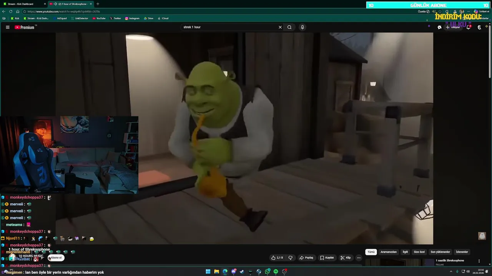
Task: Select the Tümü filter chip
Action: [371, 252]
